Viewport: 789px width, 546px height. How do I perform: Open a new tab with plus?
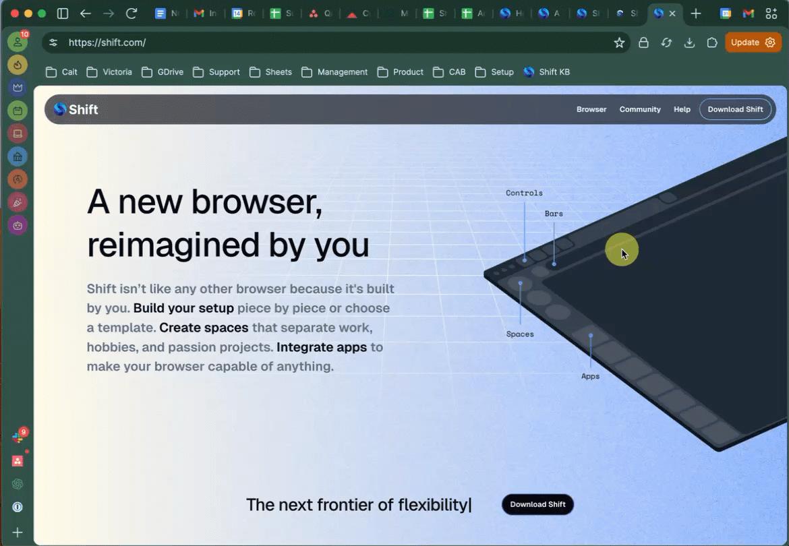pyautogui.click(x=696, y=13)
